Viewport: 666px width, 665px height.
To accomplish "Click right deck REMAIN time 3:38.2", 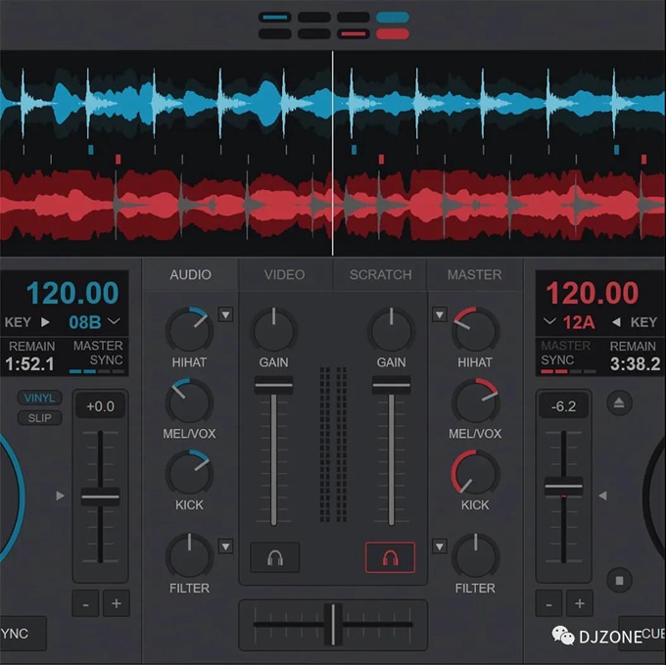I will tap(635, 364).
